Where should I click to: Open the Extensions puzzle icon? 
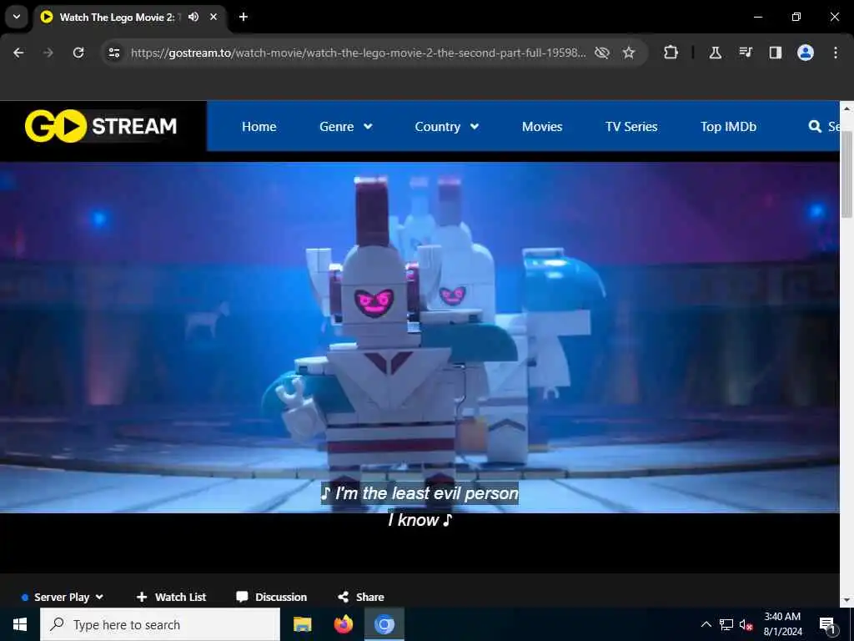pyautogui.click(x=671, y=53)
